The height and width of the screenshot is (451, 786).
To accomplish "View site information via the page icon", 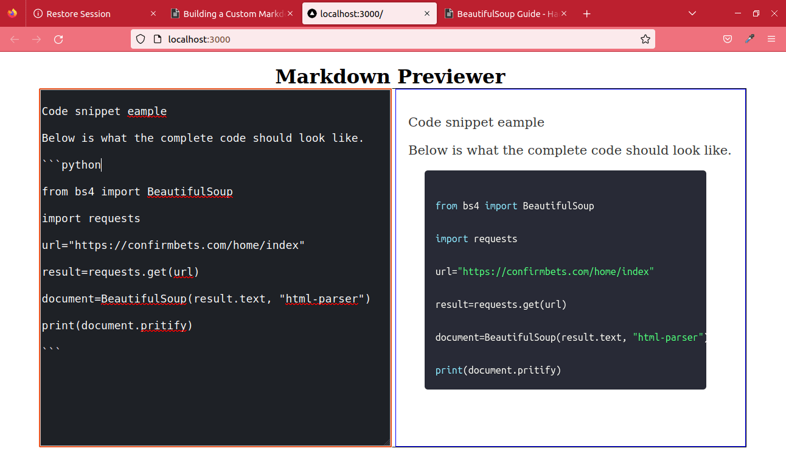I will point(158,39).
